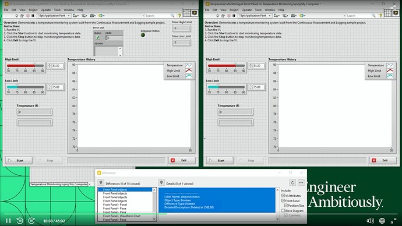
Task: Enable the Block Diagram checkbox
Action: coord(283,211)
